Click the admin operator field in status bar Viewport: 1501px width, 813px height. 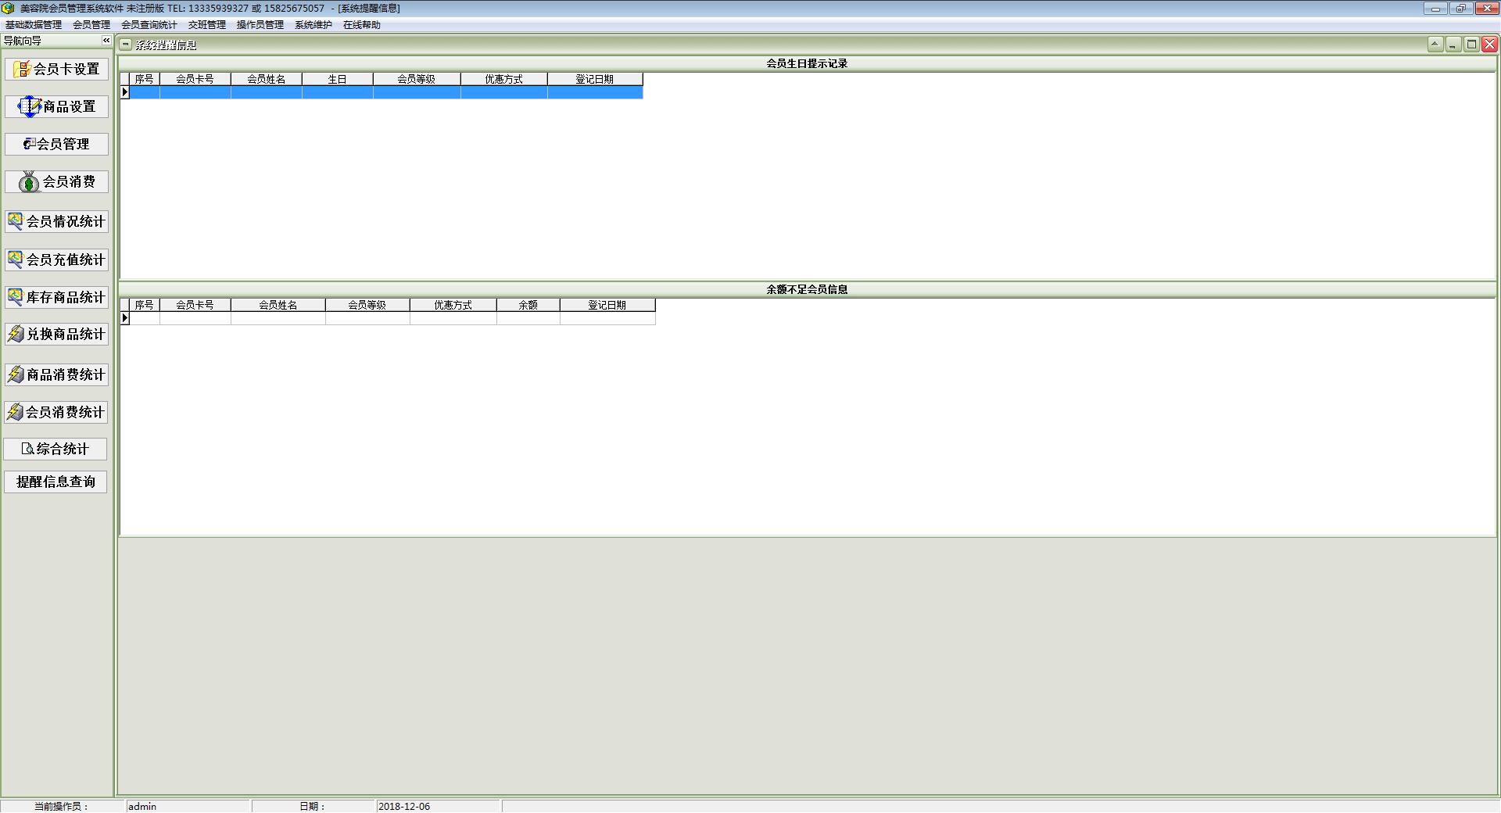point(188,806)
